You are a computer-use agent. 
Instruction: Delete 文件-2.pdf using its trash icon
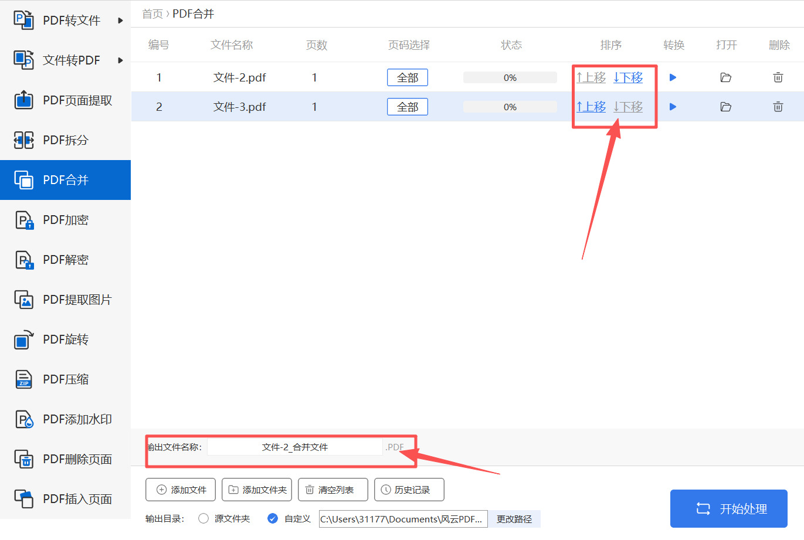click(778, 77)
